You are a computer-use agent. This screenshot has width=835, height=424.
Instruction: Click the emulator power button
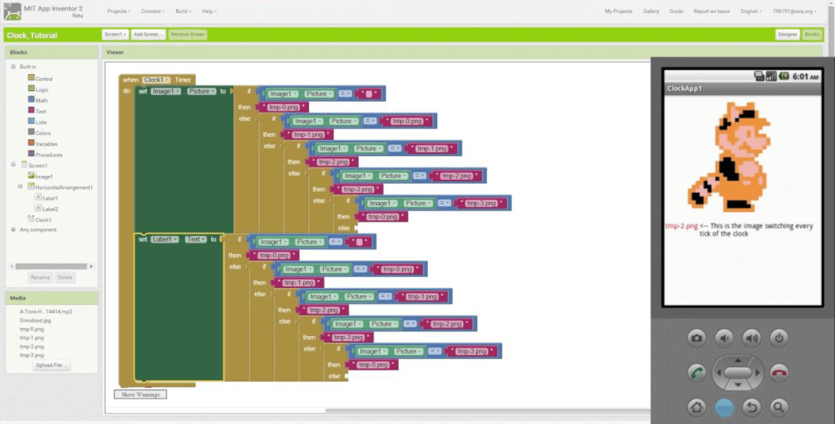click(x=779, y=338)
